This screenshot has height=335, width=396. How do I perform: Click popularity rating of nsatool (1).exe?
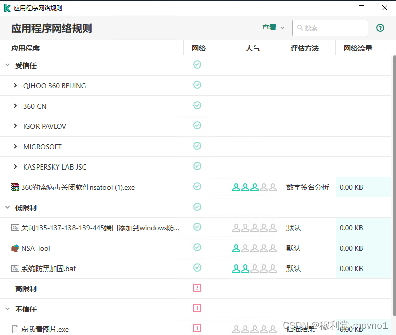click(255, 187)
